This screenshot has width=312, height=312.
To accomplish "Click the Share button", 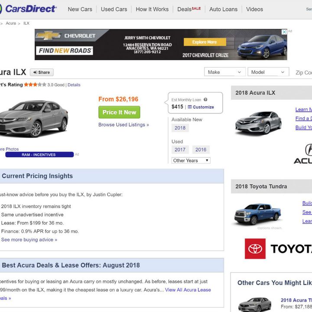I will 42,72.
